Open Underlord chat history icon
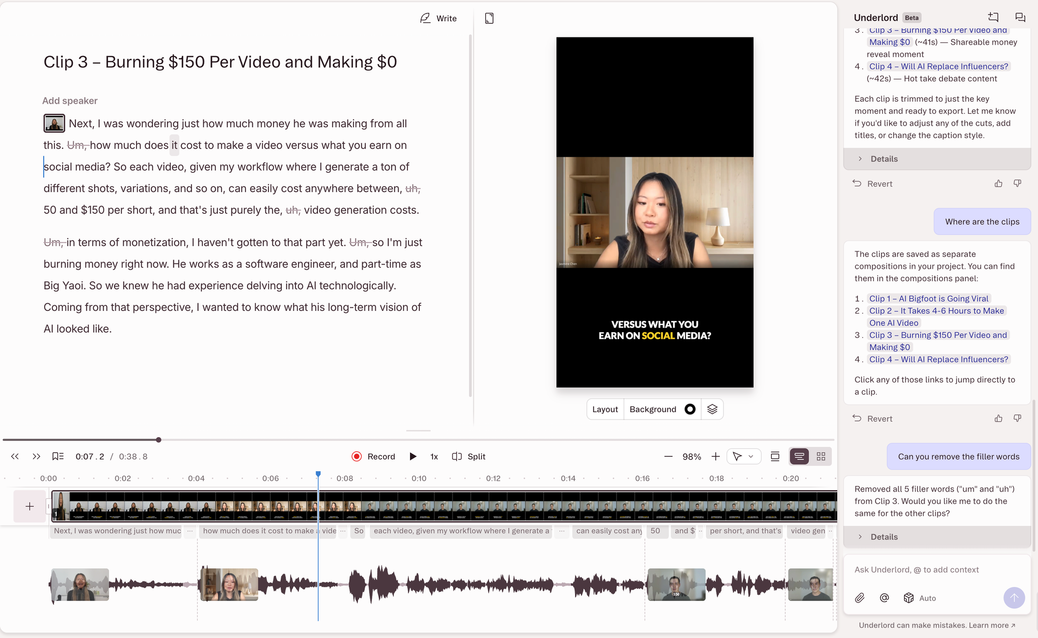1038x638 pixels. (x=1020, y=17)
